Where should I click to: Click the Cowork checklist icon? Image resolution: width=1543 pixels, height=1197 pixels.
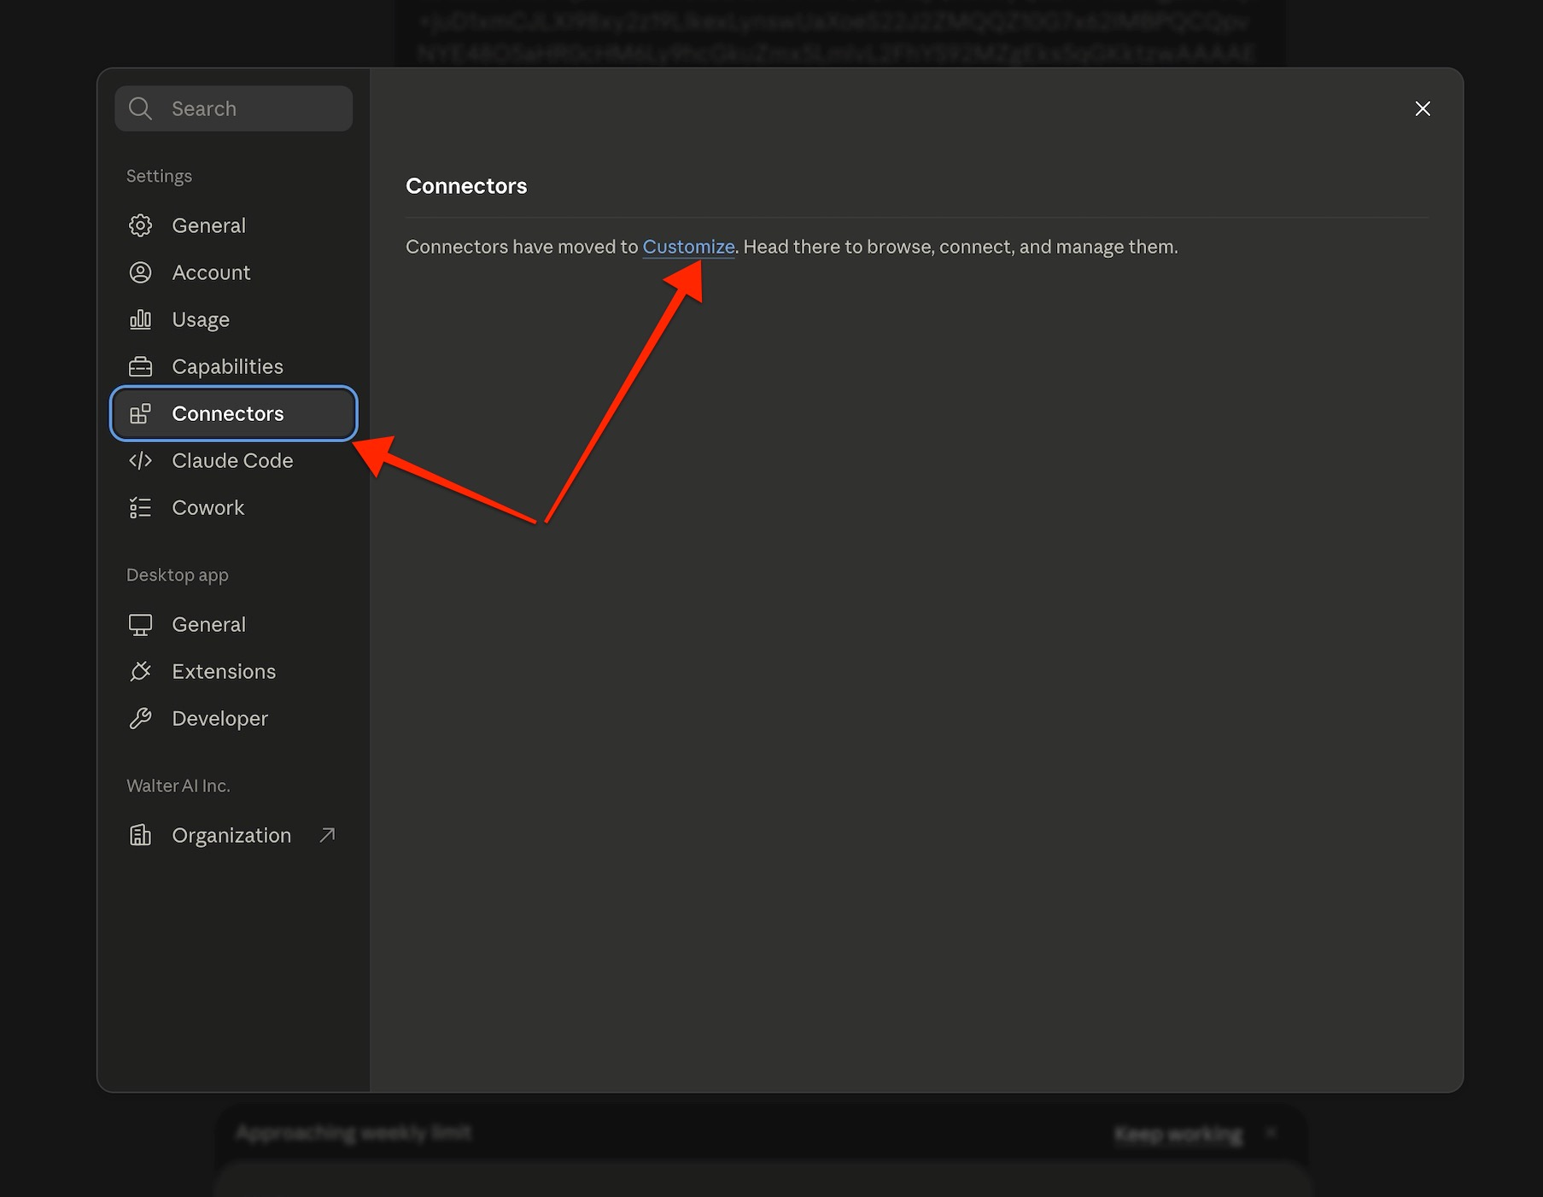click(x=140, y=507)
